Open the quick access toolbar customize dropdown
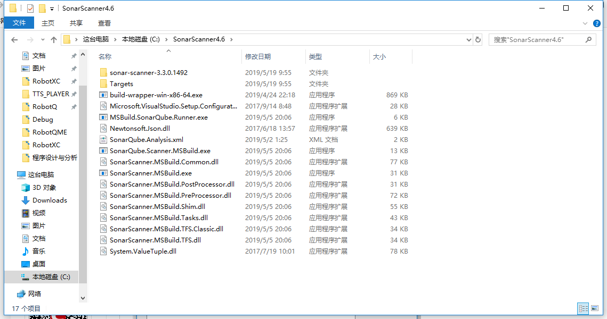This screenshot has width=607, height=319. 51,8
